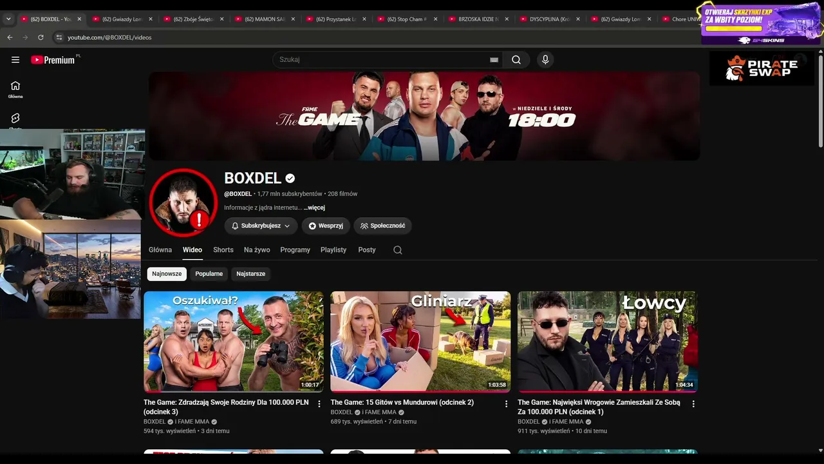Click the FAME The GAME channel banner

tap(424, 116)
